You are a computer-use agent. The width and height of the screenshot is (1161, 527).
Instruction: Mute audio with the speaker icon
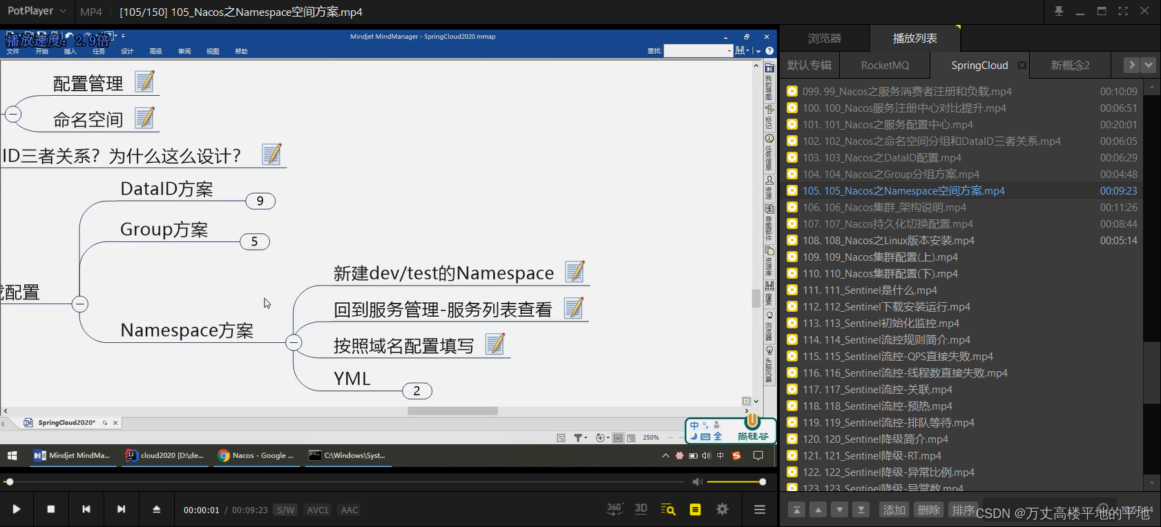698,481
